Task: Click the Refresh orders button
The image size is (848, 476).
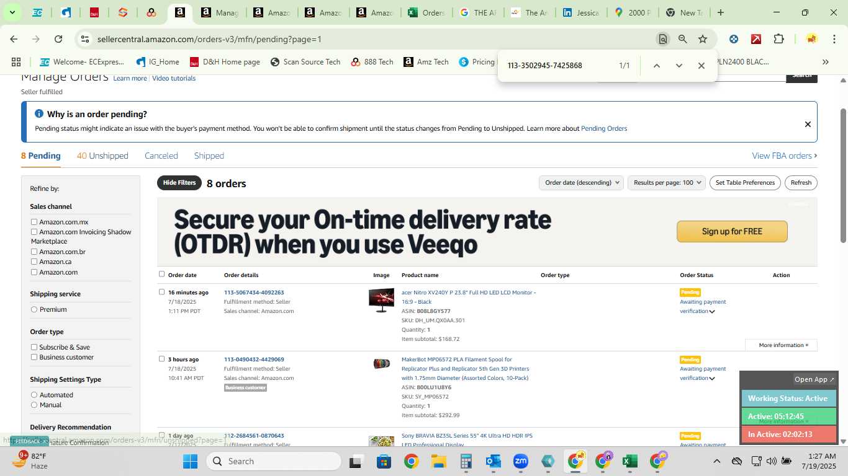Action: [x=801, y=183]
